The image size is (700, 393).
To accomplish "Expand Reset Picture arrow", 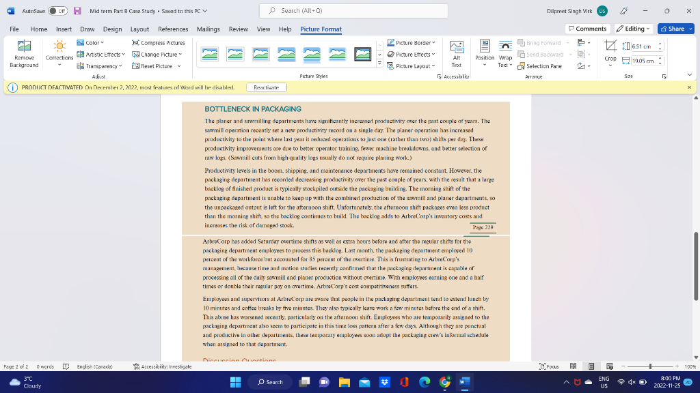I will (x=179, y=66).
